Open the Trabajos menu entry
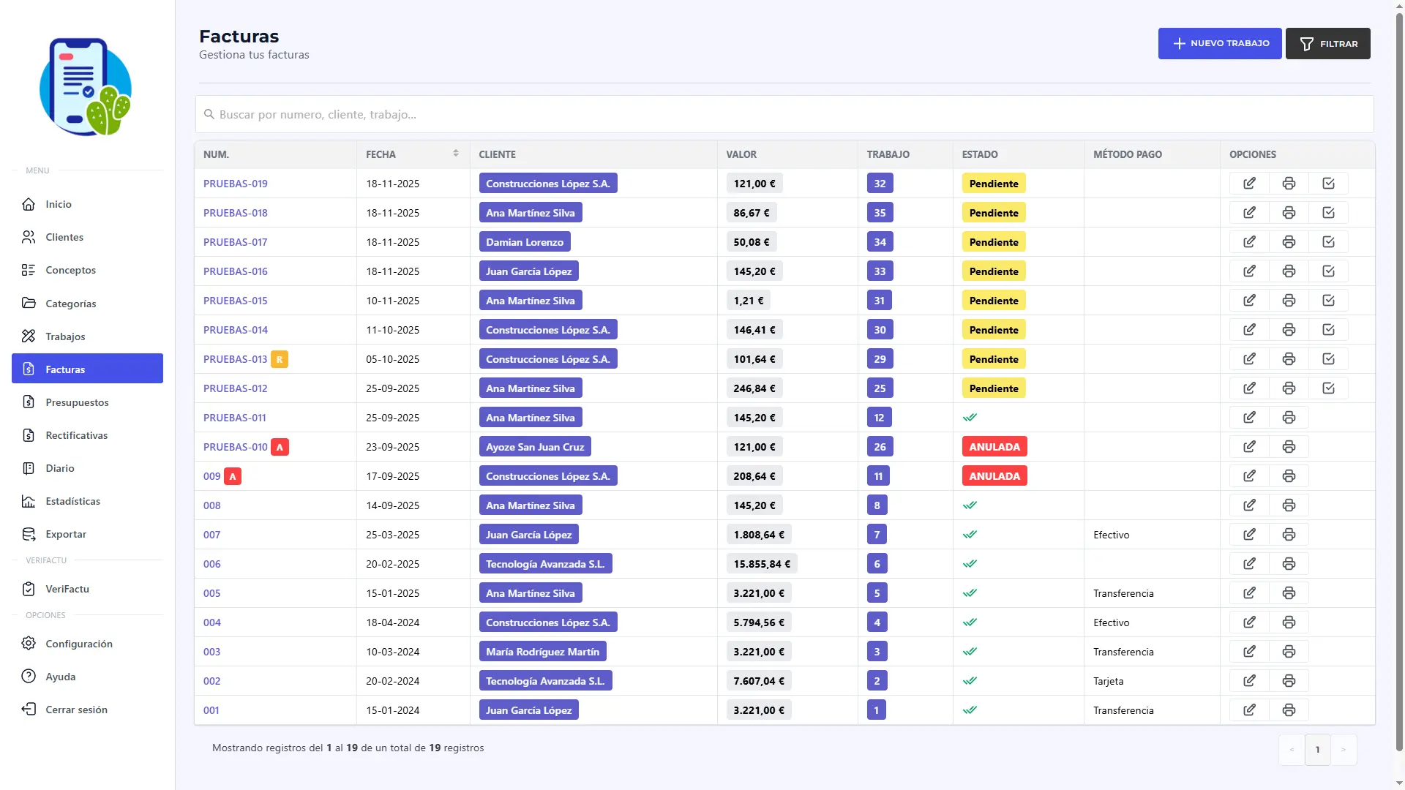The image size is (1405, 790). pos(65,336)
